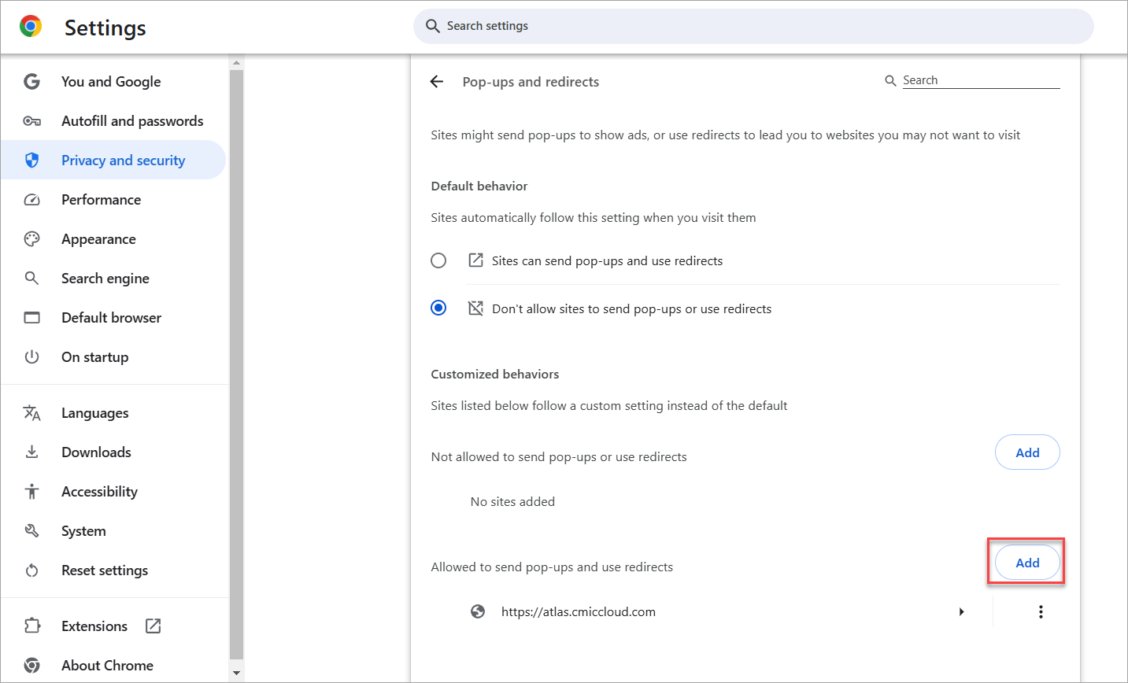Click the magnifier icon for Search engine

coord(31,279)
